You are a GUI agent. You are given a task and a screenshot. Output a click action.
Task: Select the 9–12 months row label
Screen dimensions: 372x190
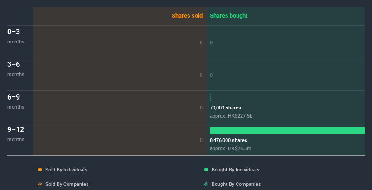click(16, 130)
